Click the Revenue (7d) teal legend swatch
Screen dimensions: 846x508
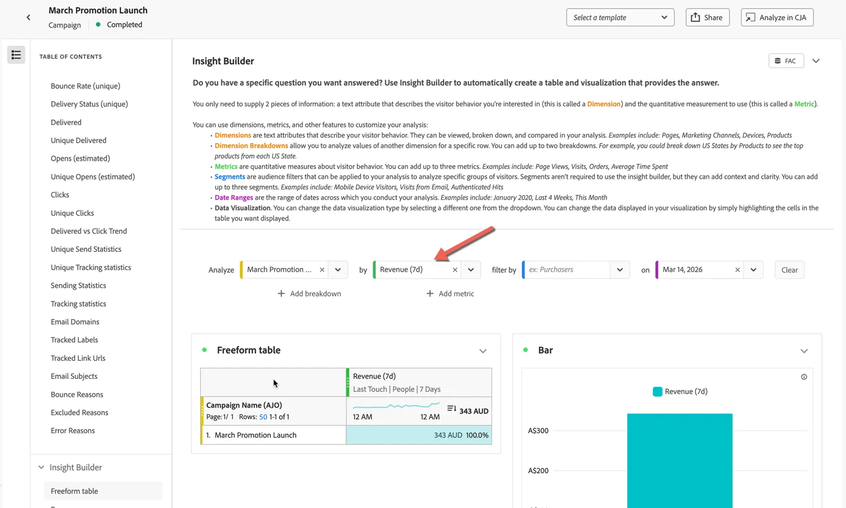coord(657,392)
